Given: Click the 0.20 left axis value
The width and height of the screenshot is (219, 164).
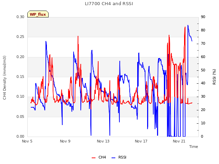Looking at the screenshot, I should (x=20, y=57).
